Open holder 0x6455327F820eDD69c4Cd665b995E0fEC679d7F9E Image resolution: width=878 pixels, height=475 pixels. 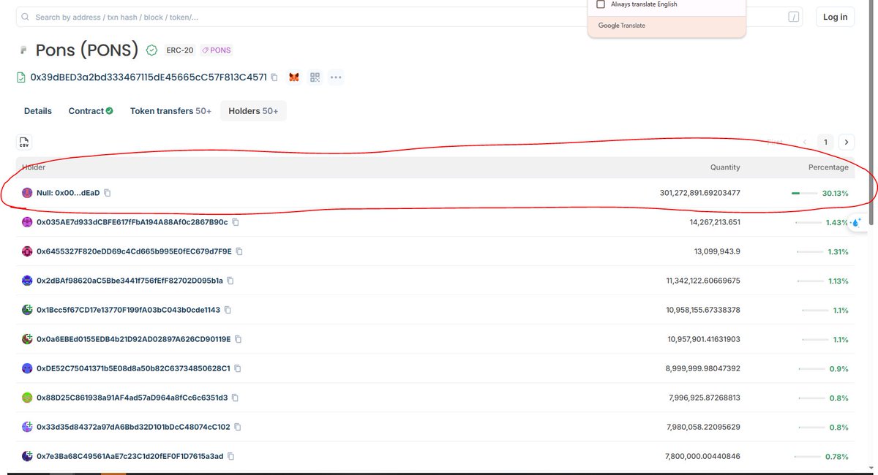click(134, 251)
